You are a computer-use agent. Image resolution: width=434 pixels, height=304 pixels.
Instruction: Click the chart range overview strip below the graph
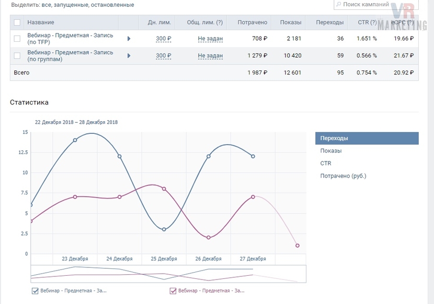pyautogui.click(x=168, y=274)
